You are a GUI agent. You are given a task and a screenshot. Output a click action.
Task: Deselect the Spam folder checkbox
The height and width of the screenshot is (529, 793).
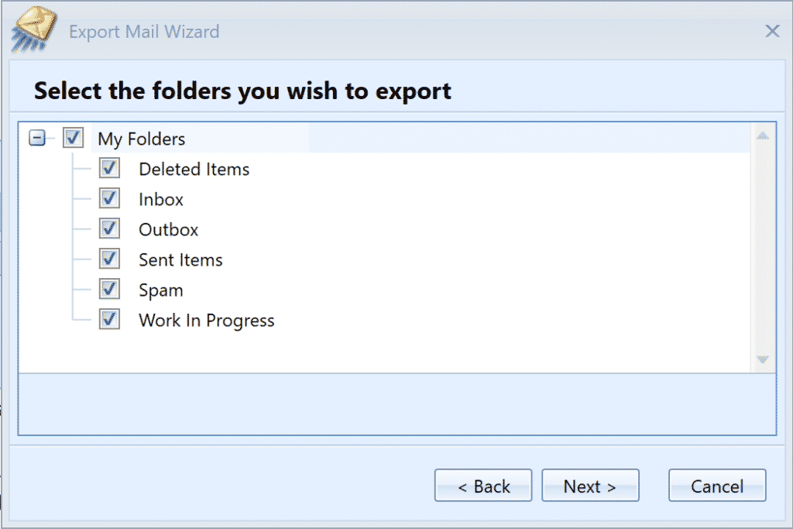109,290
